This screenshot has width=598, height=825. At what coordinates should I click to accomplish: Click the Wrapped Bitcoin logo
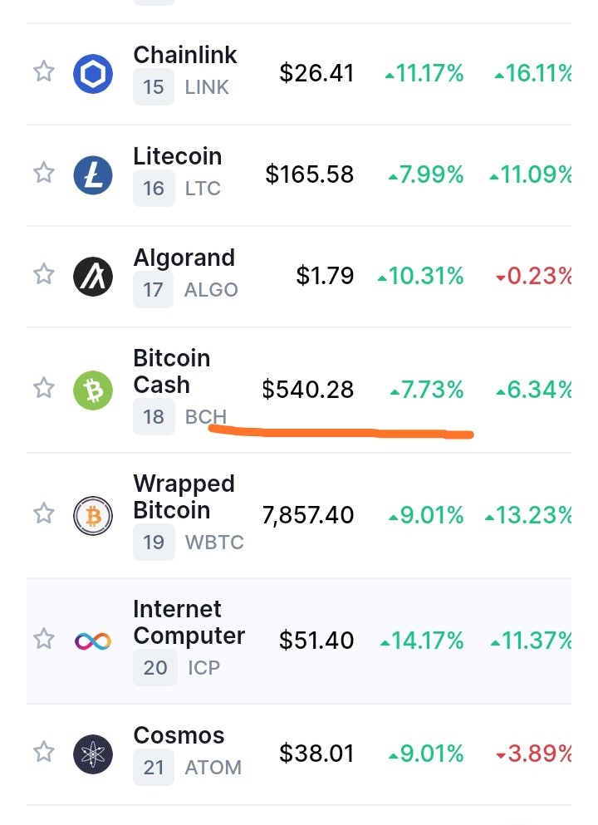[92, 516]
